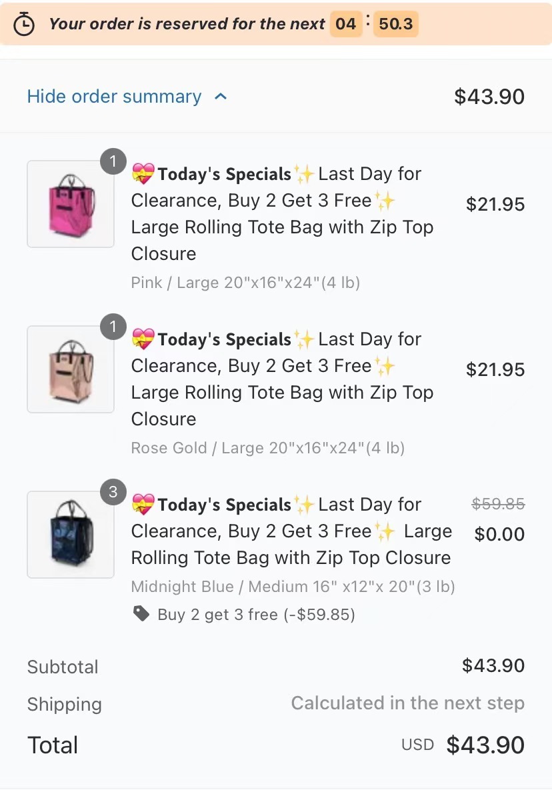The image size is (552, 790).
Task: Select the Pink bag product title
Action: (282, 213)
